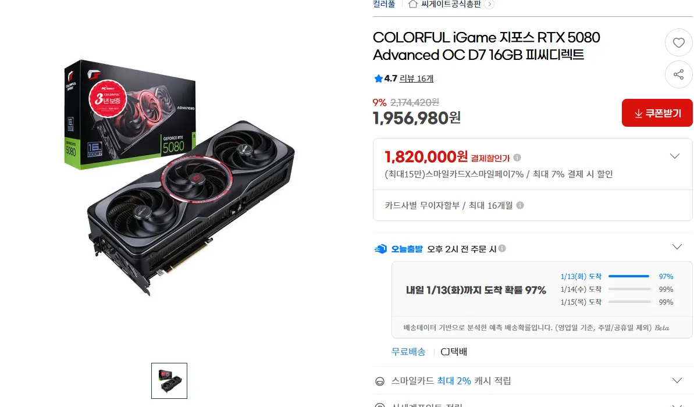Click the red 쿠폰받기 button
Image resolution: width=694 pixels, height=407 pixels.
pyautogui.click(x=657, y=113)
